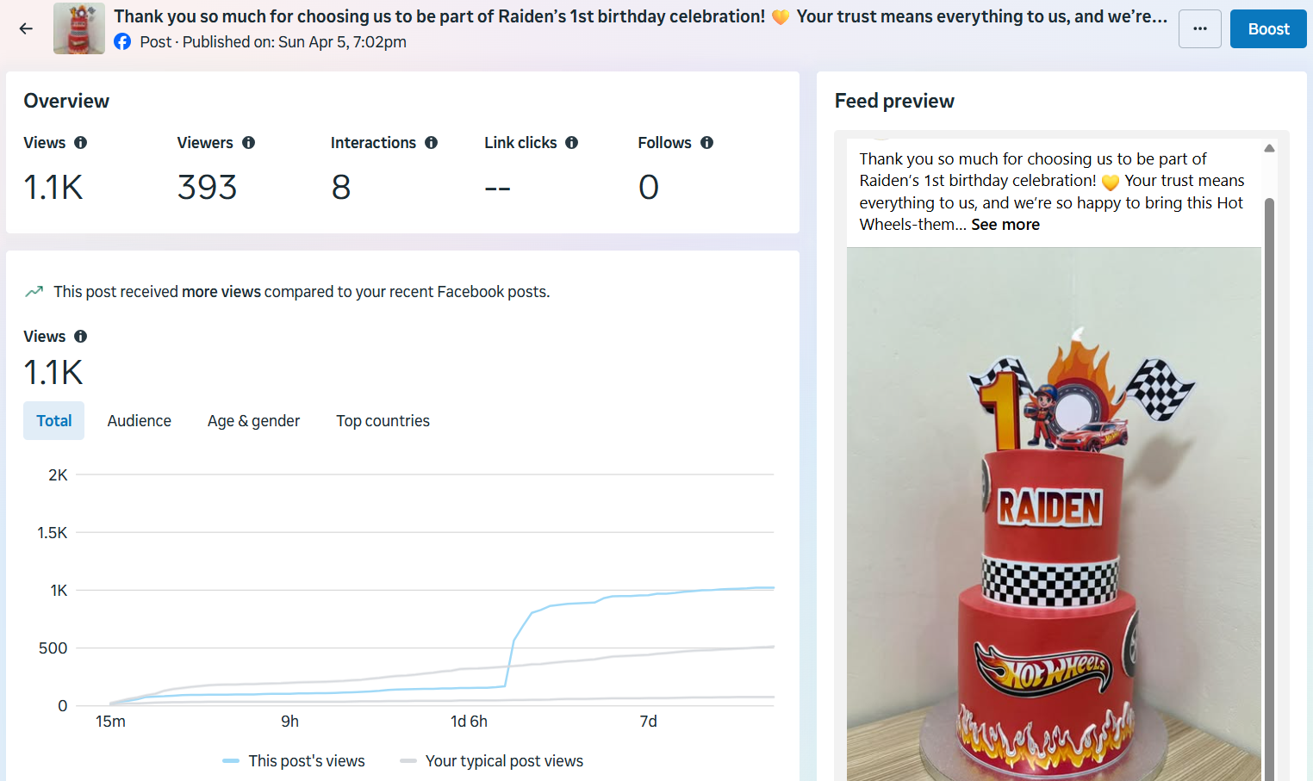
Task: Expand post text with See more
Action: coord(1005,225)
